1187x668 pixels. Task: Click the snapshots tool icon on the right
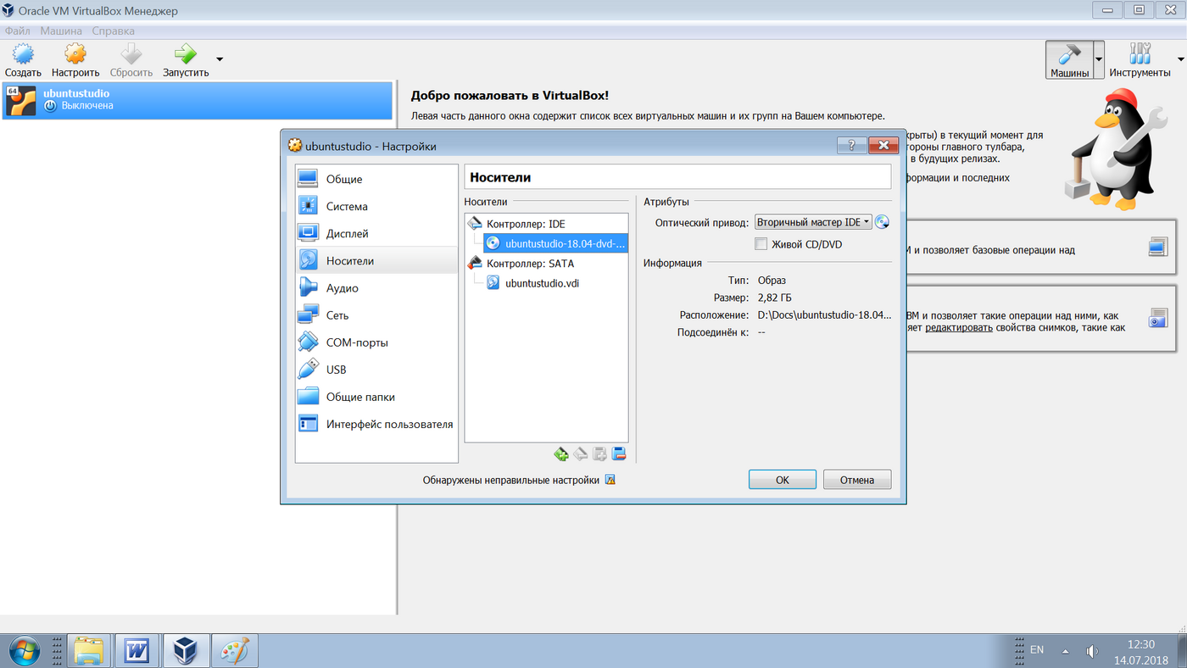point(1158,318)
